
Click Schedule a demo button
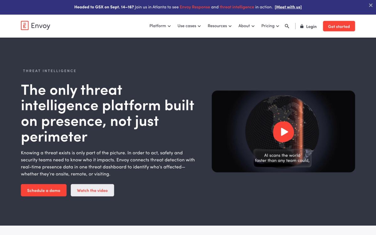(x=44, y=190)
